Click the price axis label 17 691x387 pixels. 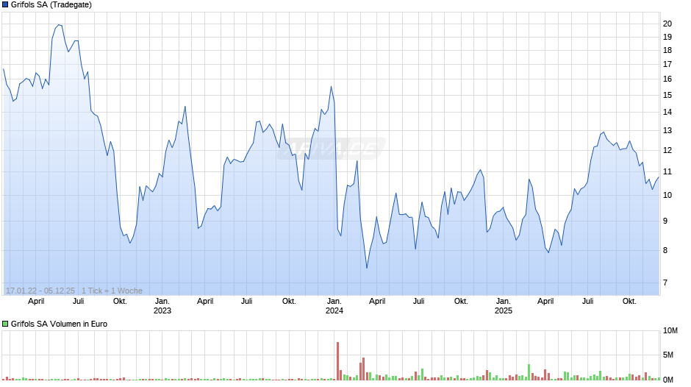coord(667,65)
